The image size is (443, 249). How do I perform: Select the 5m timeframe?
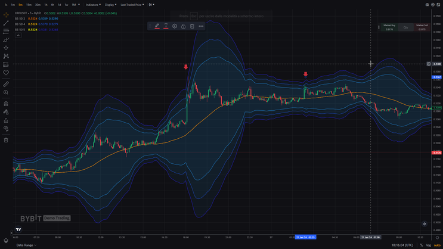click(20, 5)
